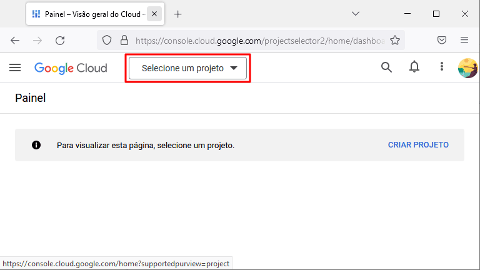The height and width of the screenshot is (270, 480).
Task: Minimize the browser window
Action: [x=407, y=14]
